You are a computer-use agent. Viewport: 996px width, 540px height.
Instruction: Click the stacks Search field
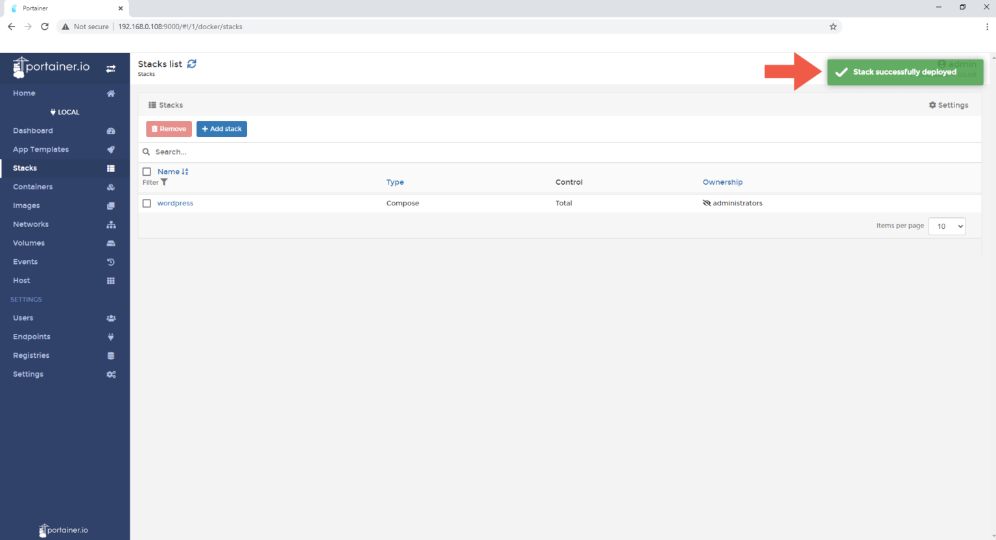[560, 152]
